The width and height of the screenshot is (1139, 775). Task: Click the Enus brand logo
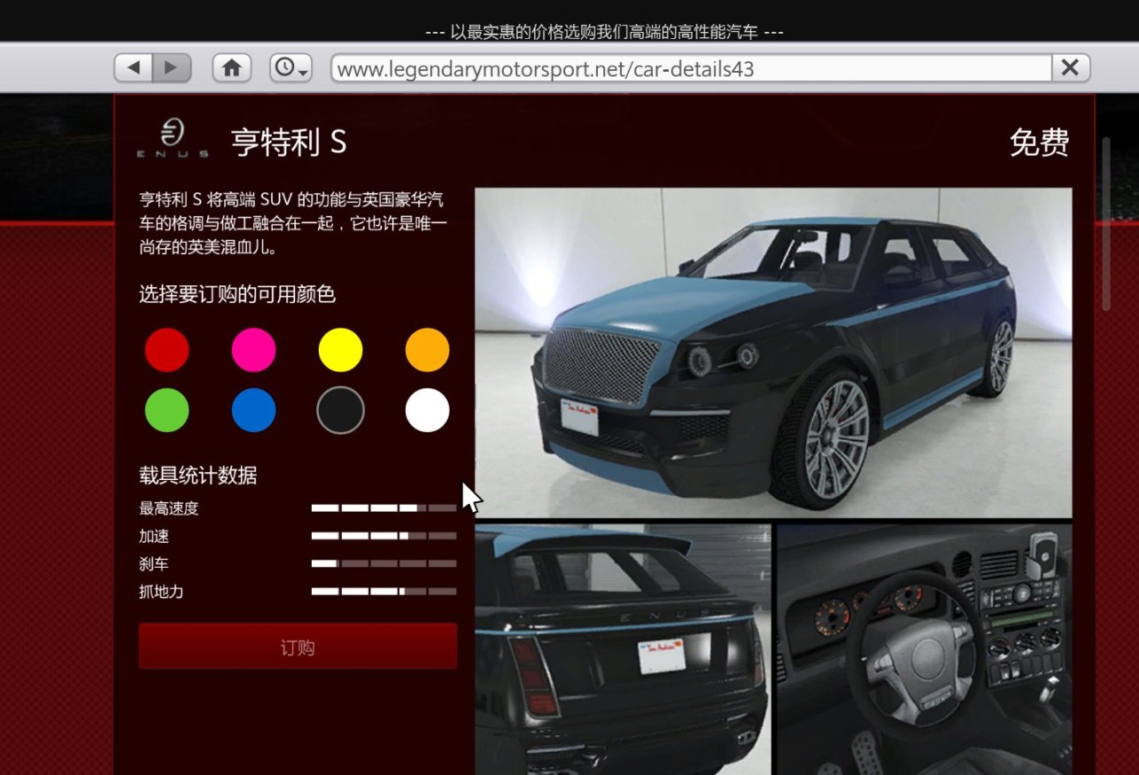click(x=174, y=140)
